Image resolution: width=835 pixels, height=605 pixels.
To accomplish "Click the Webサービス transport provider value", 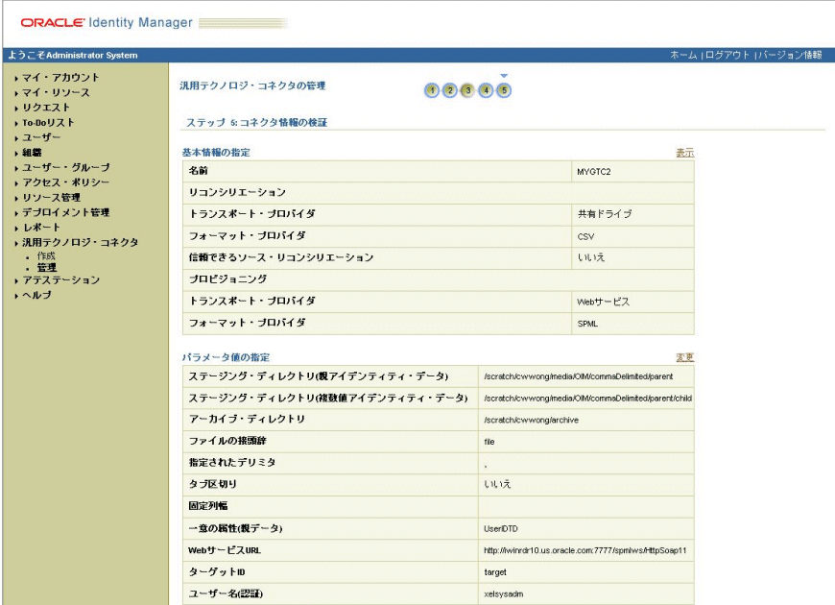I will [x=603, y=302].
